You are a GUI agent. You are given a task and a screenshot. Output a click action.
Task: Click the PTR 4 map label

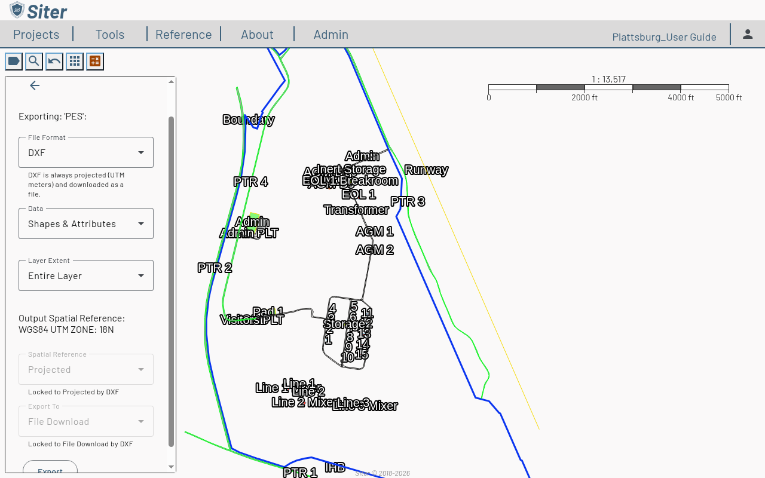pyautogui.click(x=250, y=182)
